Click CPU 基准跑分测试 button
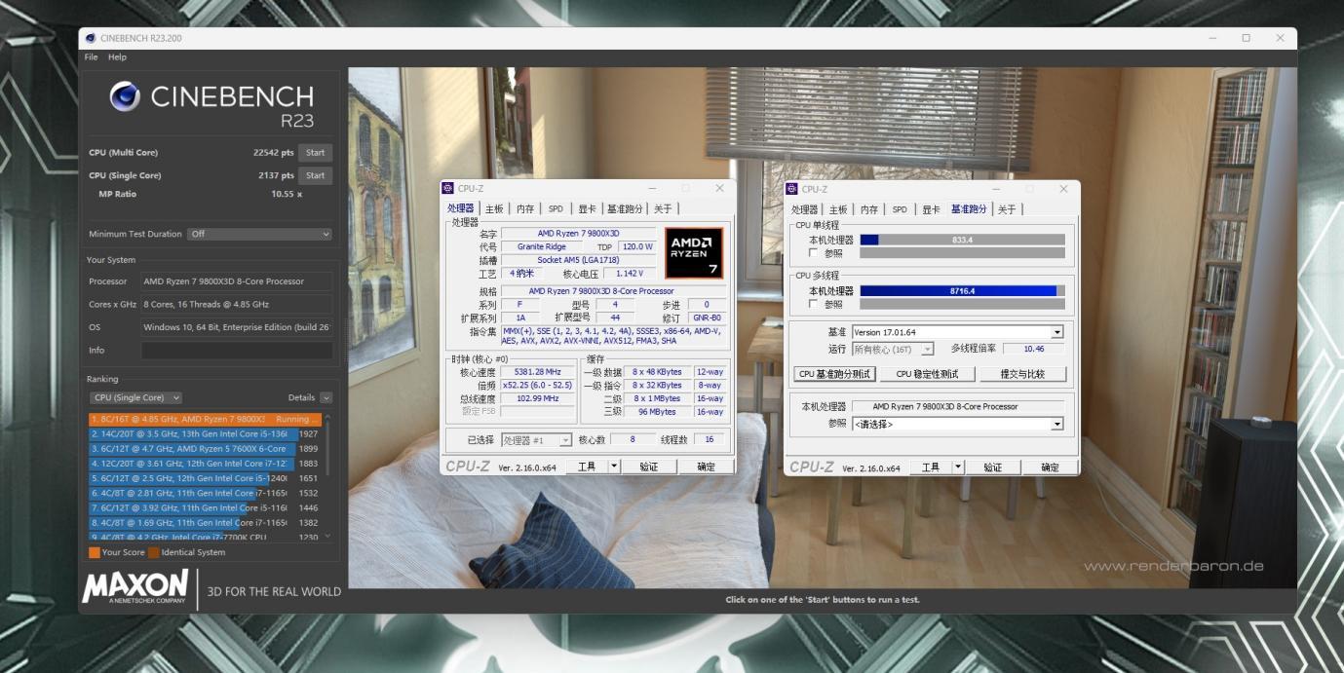1344x673 pixels. [834, 374]
